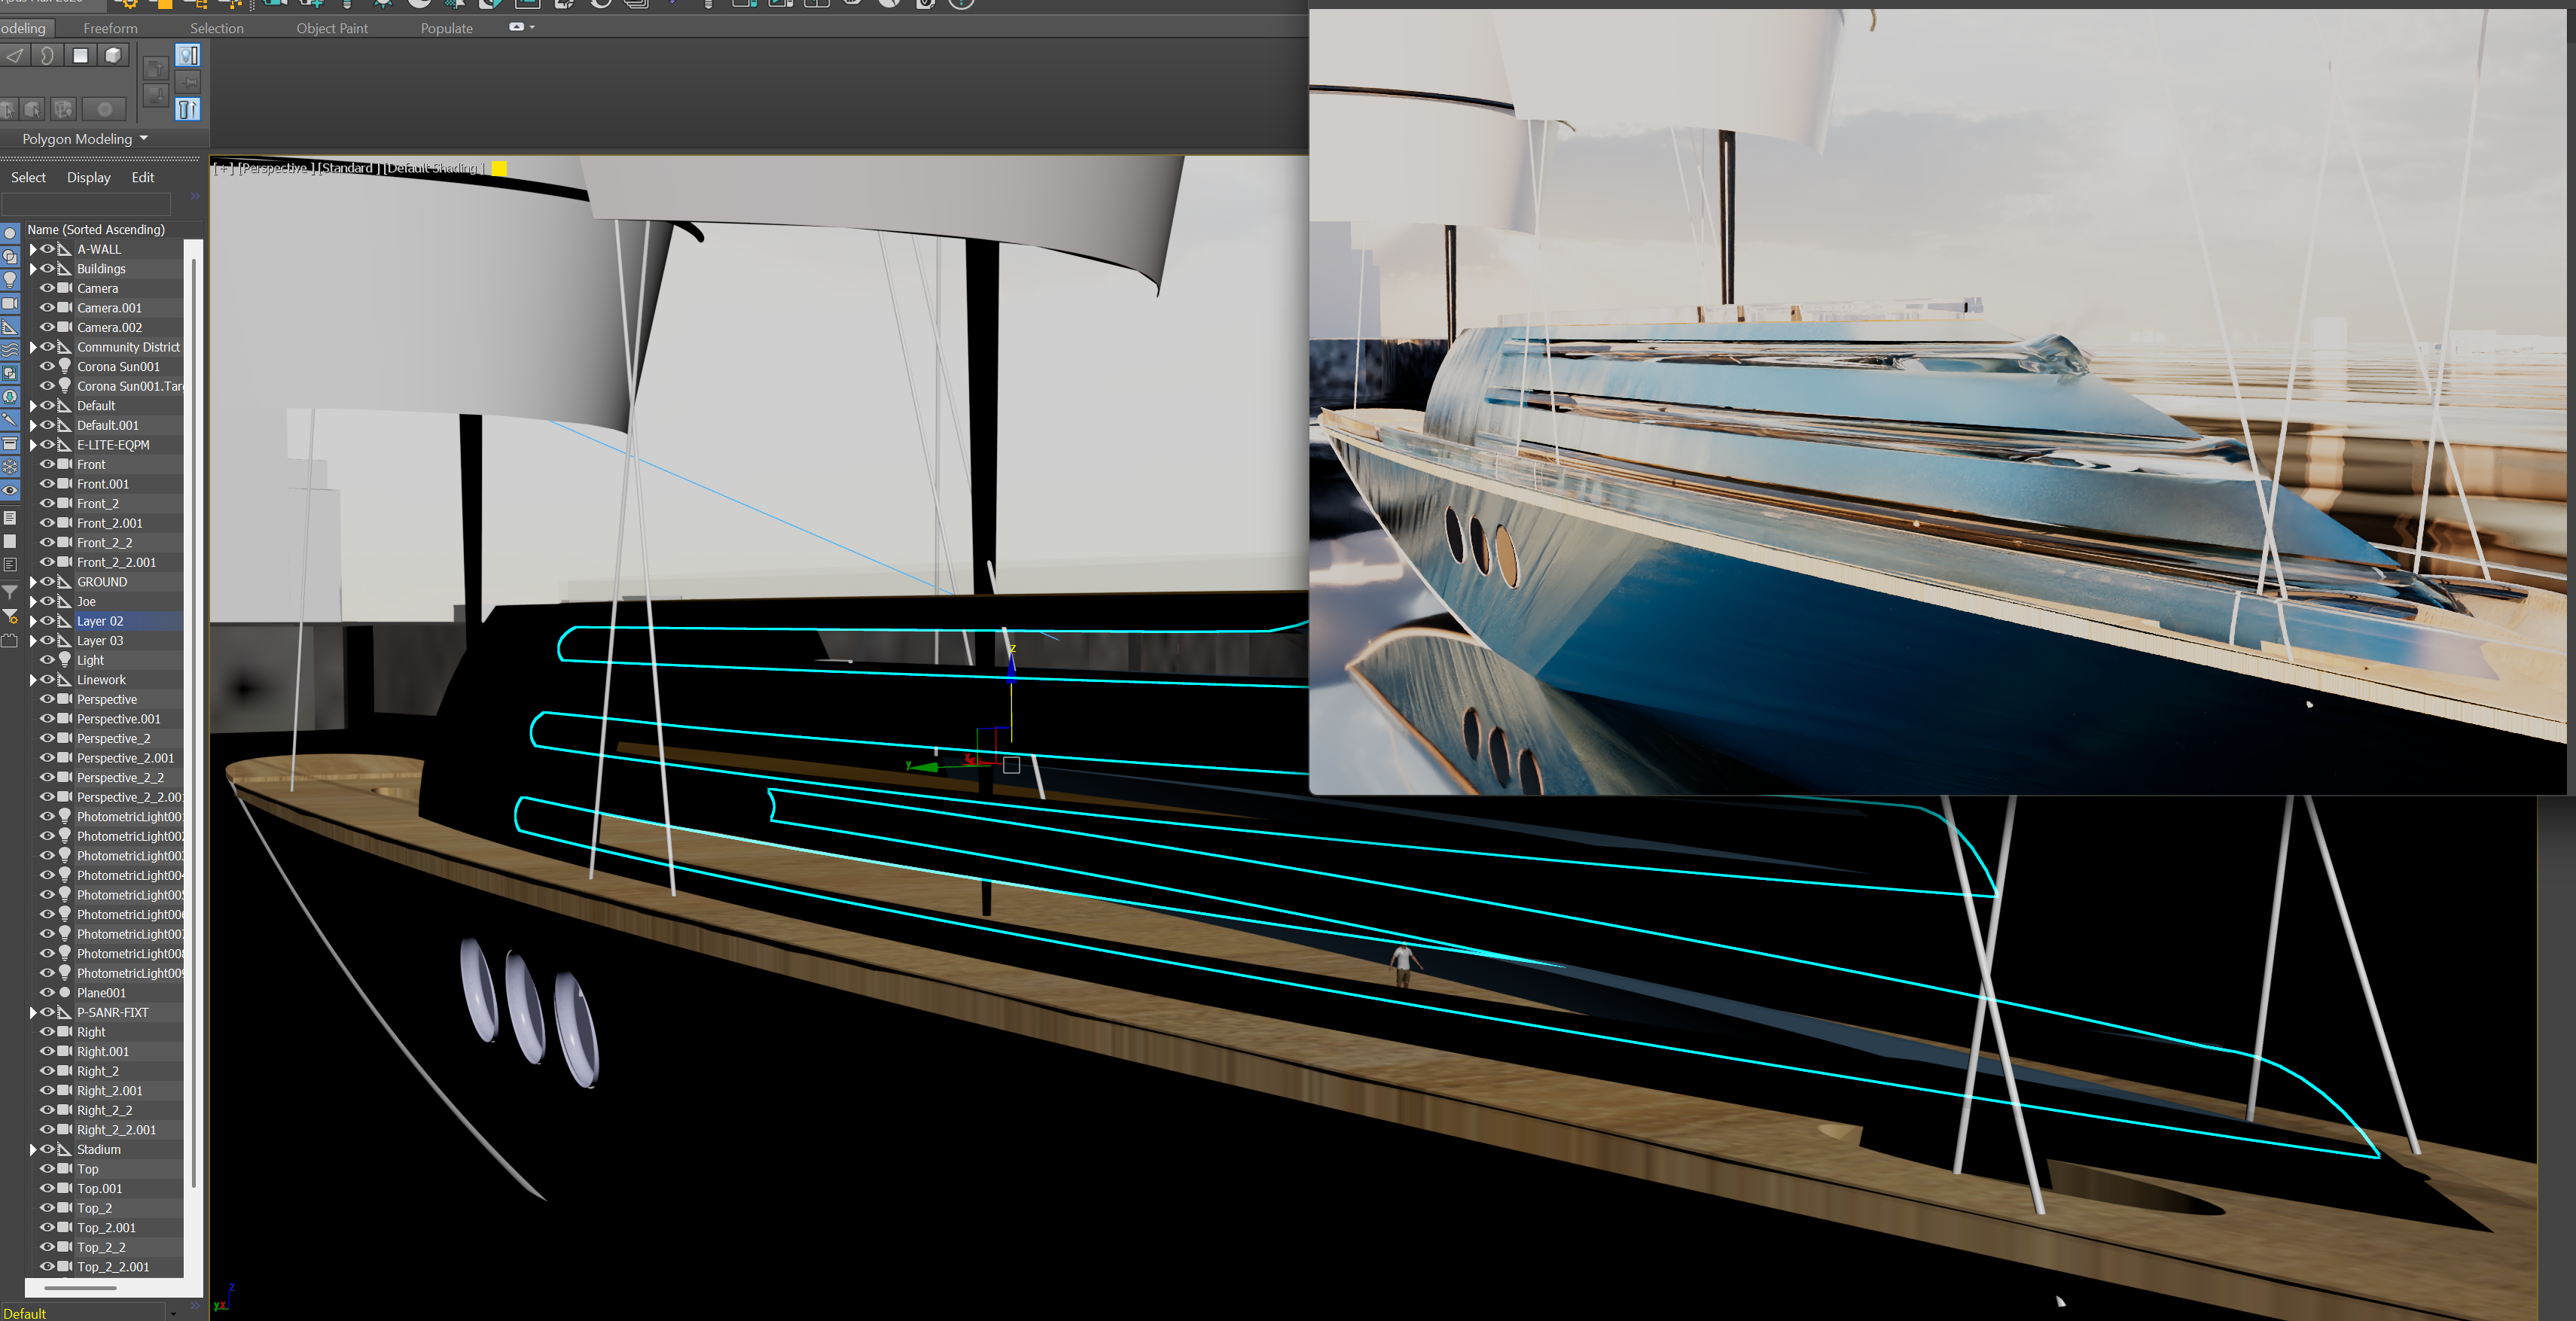This screenshot has width=2576, height=1321.
Task: Switch to the Freeform ribbon tab
Action: [x=110, y=28]
